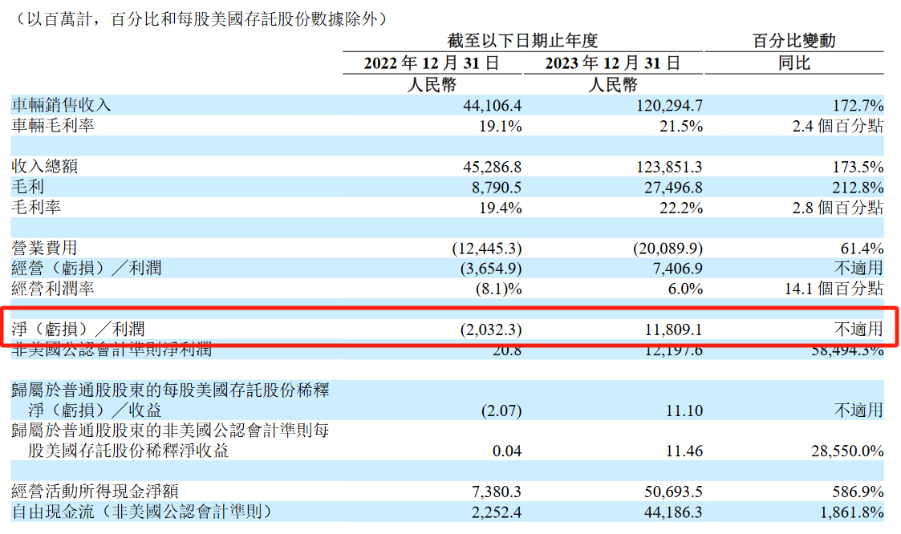Select the 14.1 個百分點 cell
The image size is (901, 534).
point(834,289)
